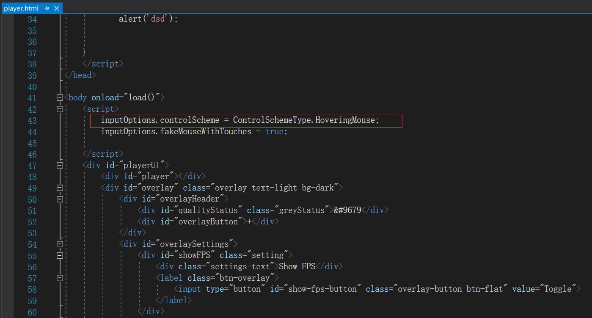Close the player.html tab
The width and height of the screenshot is (592, 318).
click(x=57, y=8)
